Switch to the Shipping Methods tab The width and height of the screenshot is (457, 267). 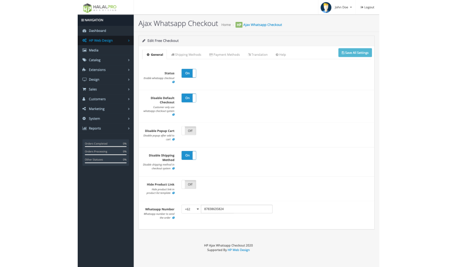coord(186,54)
